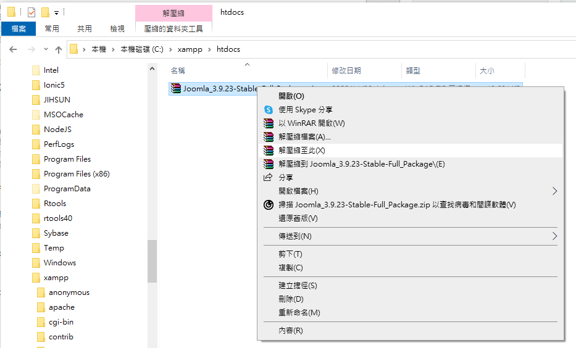Expand the 開啟檔案(H) submenu arrow
This screenshot has height=348, width=576.
pos(554,191)
